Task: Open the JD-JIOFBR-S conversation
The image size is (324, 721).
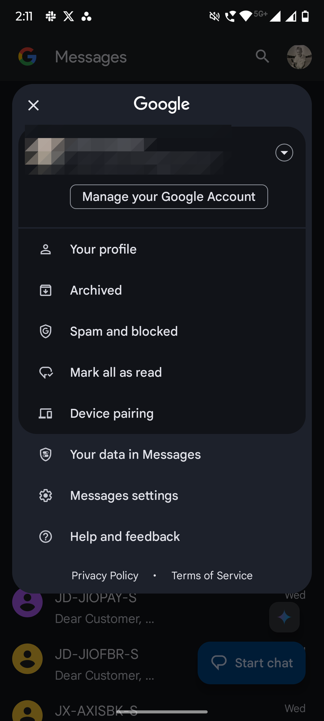Action: 101,664
